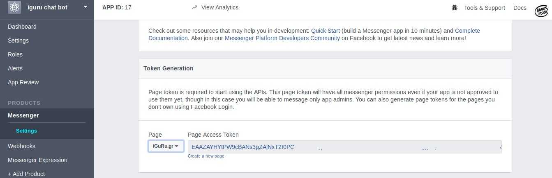552x178 pixels.
Task: Click the Token Generation section header
Action: (x=168, y=68)
